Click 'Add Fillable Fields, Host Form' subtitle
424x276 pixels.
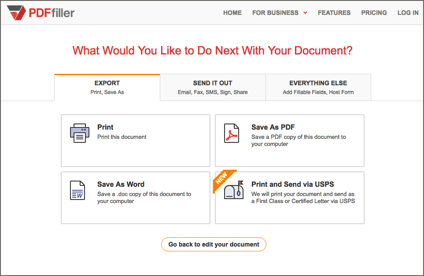(318, 92)
